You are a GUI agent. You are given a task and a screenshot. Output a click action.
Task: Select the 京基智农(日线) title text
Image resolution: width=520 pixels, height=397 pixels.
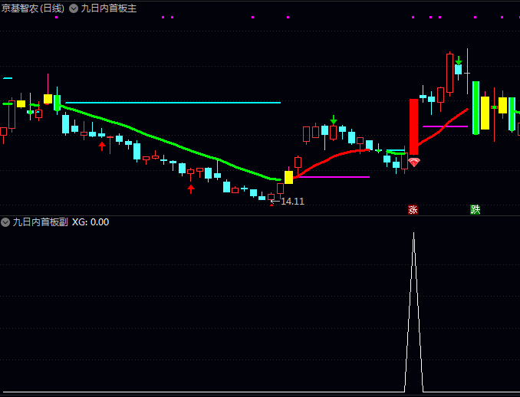[33, 8]
